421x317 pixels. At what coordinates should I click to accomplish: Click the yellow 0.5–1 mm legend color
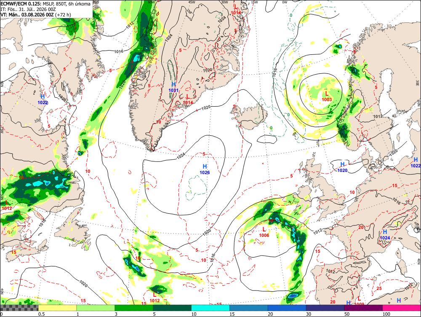coord(57,308)
